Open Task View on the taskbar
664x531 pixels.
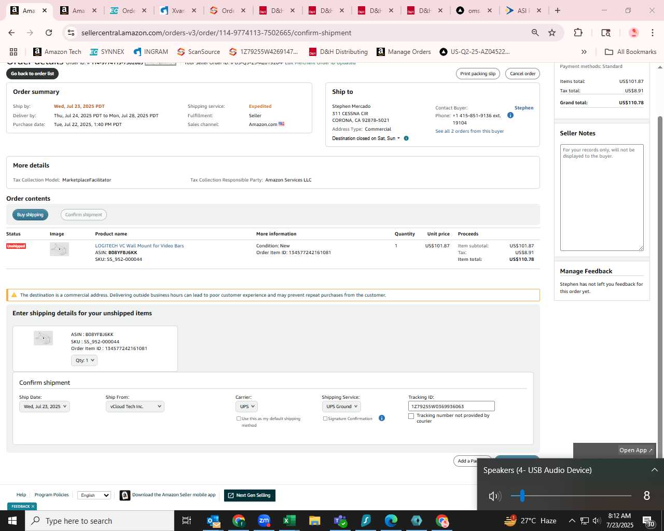click(x=187, y=521)
